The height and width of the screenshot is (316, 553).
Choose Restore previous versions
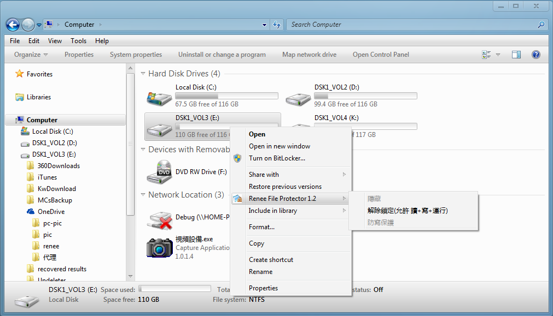pos(285,187)
